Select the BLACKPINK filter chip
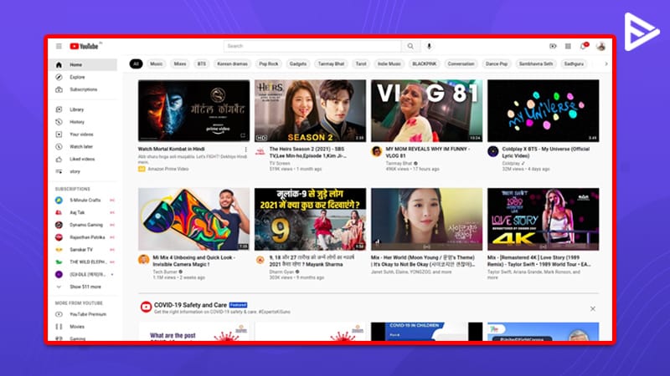 click(x=424, y=64)
